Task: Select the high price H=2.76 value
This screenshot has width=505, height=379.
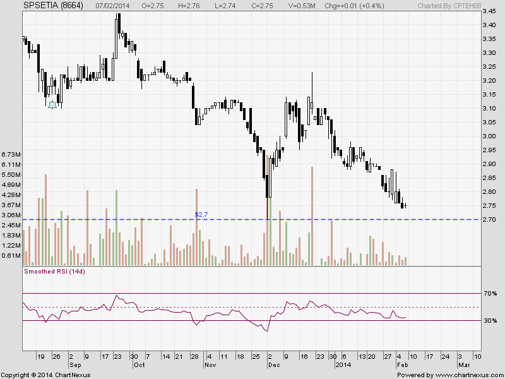Action: 189,6
